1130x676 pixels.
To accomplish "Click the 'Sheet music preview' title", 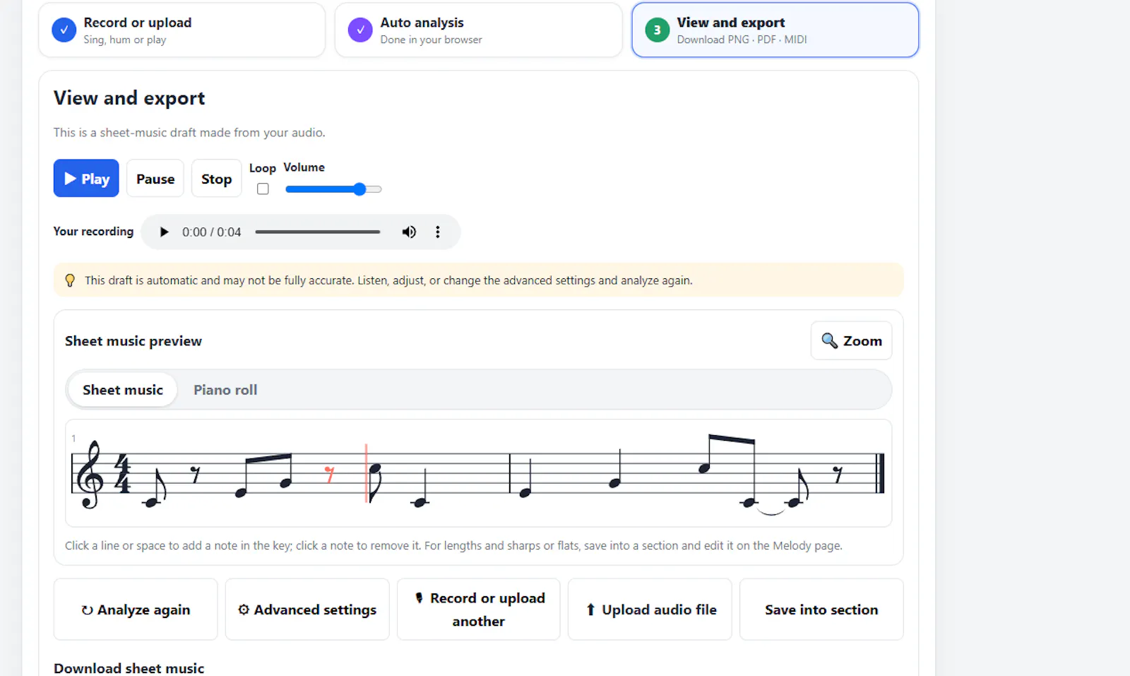I will pos(133,341).
